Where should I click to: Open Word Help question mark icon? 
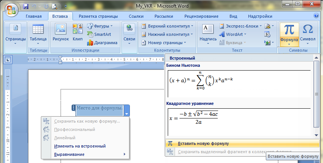tap(316, 15)
